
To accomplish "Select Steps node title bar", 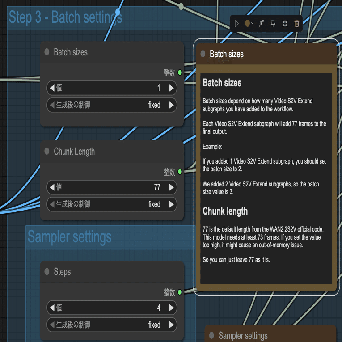I will [112, 272].
